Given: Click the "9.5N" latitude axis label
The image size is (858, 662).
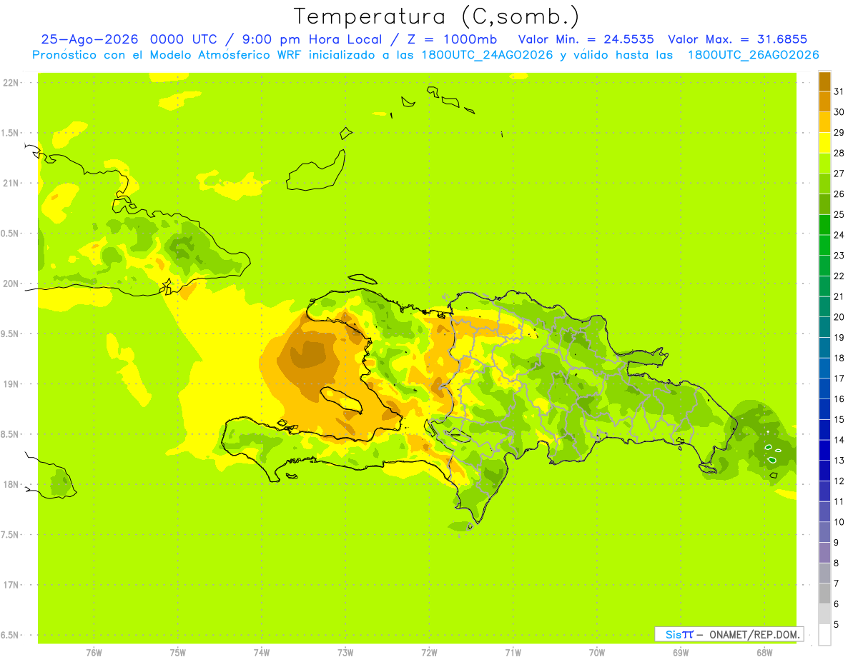Looking at the screenshot, I should [11, 333].
